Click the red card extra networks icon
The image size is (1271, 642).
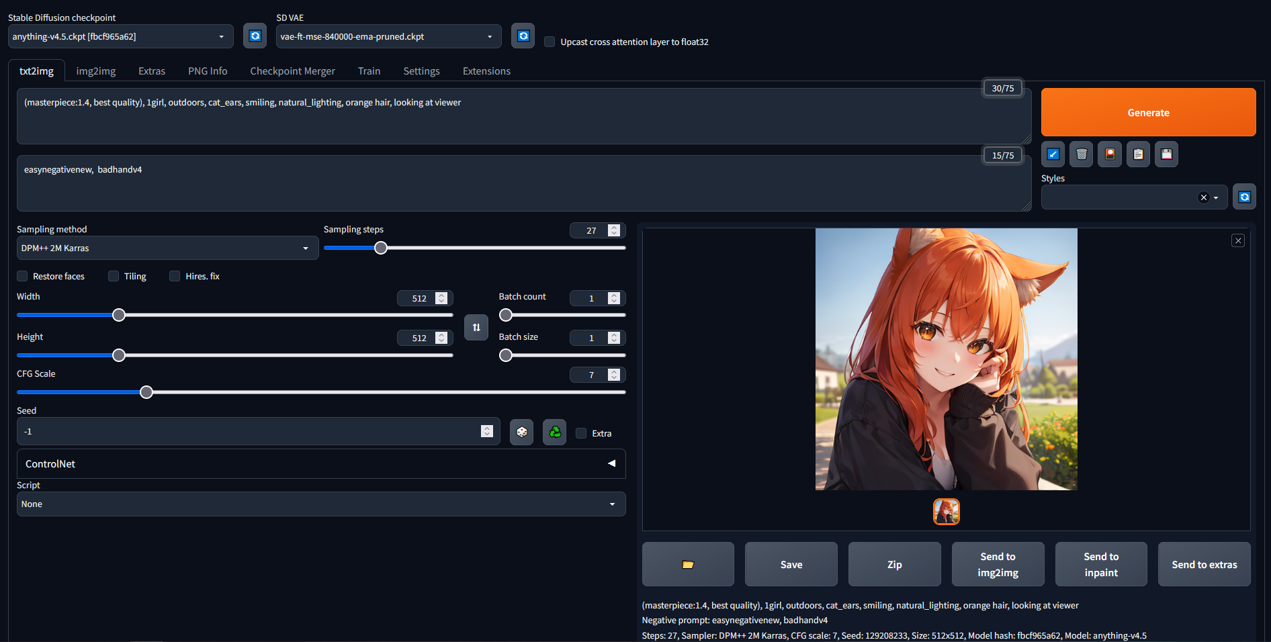pos(1110,154)
